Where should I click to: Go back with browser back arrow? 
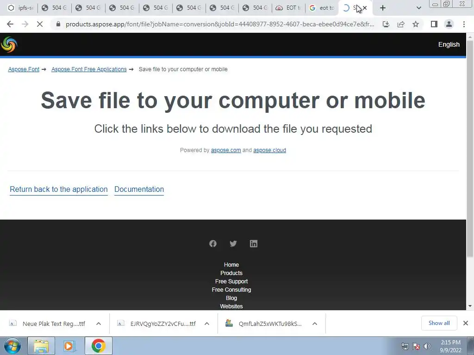tap(10, 24)
